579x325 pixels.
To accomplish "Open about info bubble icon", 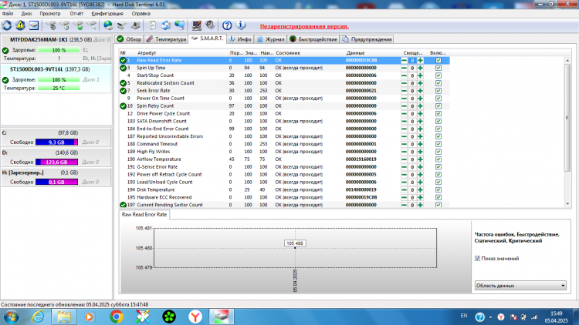I will click(241, 25).
